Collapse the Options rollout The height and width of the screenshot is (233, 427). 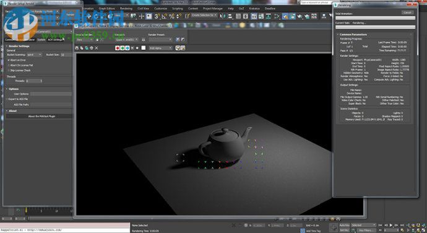[13, 89]
